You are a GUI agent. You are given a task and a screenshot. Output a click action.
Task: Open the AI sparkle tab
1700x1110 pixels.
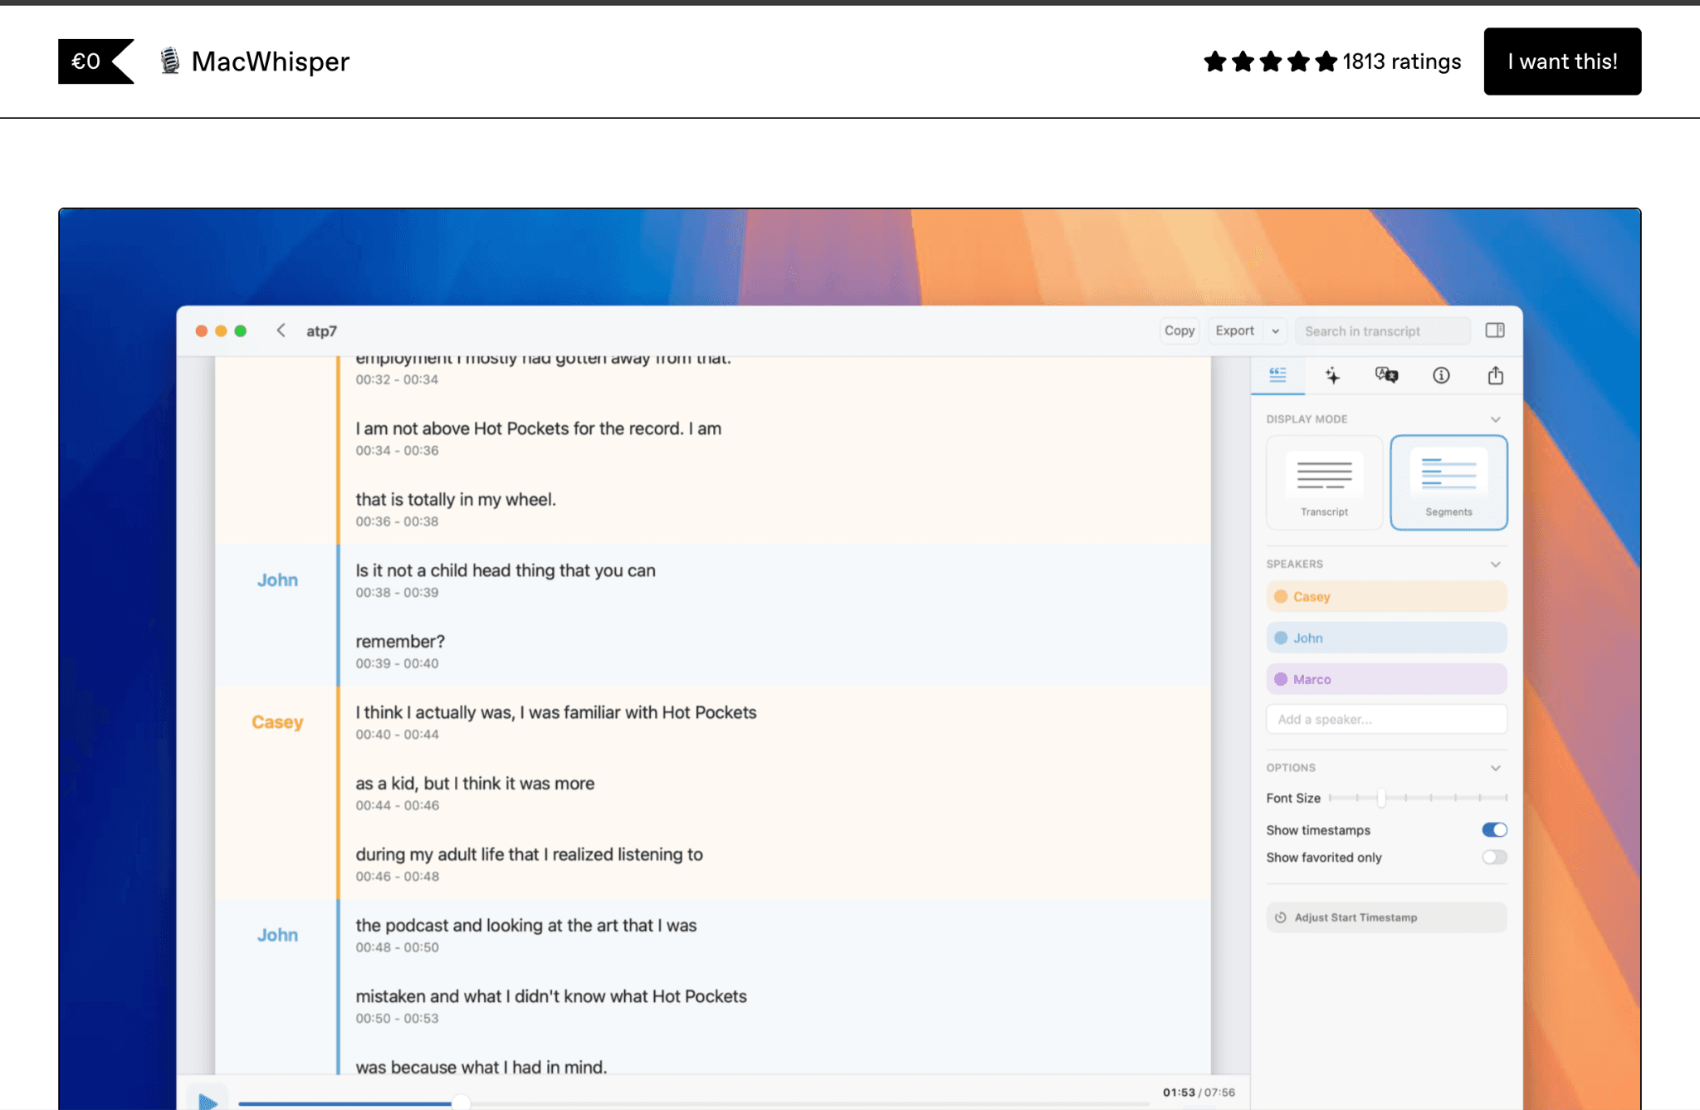[1332, 375]
